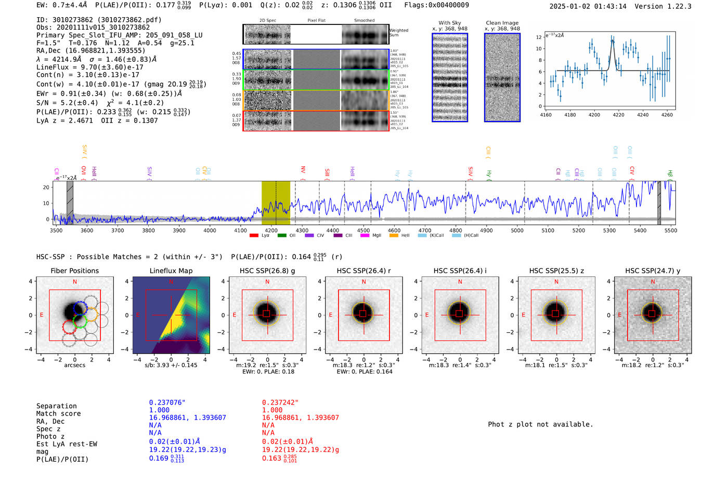Image resolution: width=728 pixels, height=495 pixels.
Task: Select the HSC SSP(26.4) i band cutout
Action: coord(460,315)
